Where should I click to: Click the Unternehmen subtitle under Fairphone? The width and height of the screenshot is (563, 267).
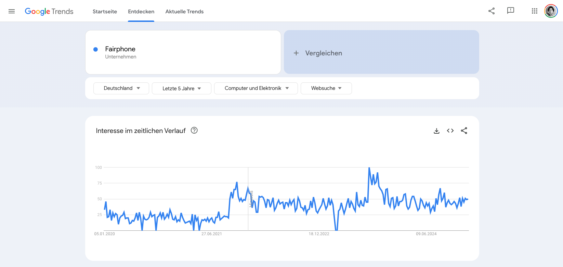(121, 57)
